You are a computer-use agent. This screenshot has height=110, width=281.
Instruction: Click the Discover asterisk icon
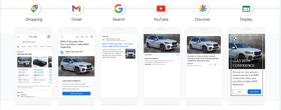(203, 8)
